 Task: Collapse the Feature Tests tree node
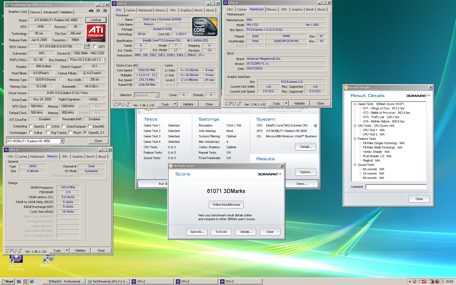coord(355,139)
